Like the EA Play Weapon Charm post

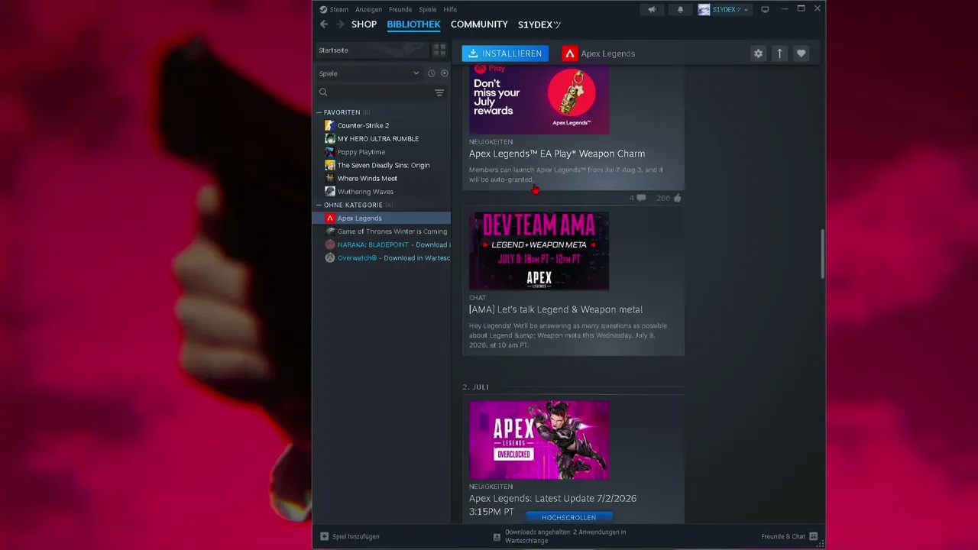tap(677, 198)
